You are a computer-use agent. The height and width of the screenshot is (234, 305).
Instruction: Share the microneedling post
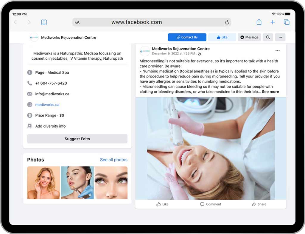pos(259,204)
